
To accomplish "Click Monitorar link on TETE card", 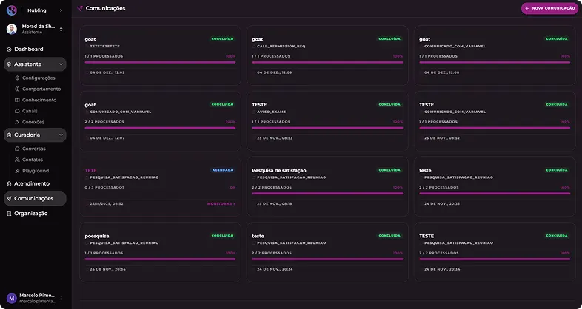I will pos(221,203).
